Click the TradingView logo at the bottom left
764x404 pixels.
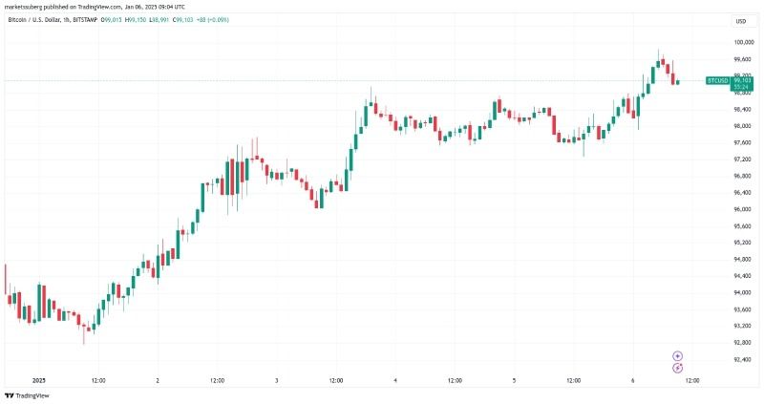click(27, 395)
